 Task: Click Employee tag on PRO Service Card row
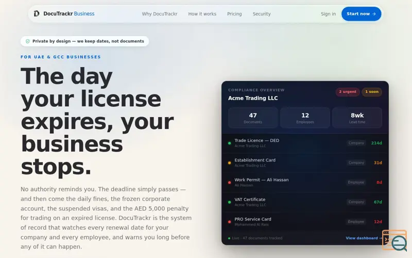pos(356,222)
